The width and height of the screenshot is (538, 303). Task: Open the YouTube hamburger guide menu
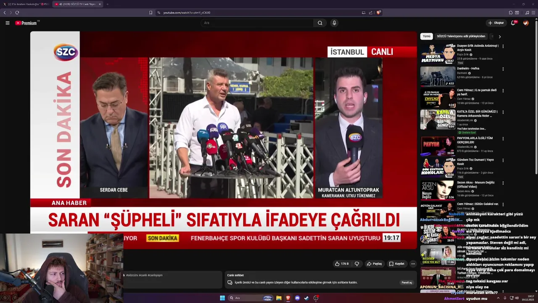[8, 23]
